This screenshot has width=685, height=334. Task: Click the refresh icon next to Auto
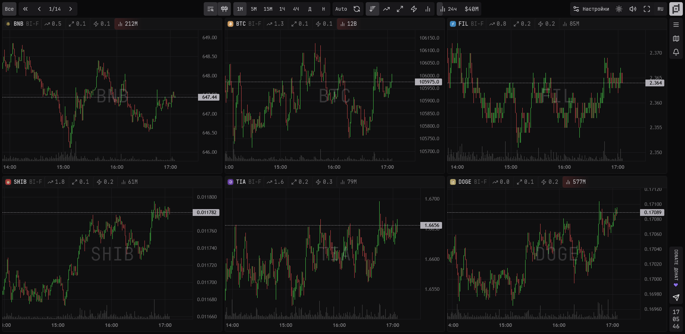pos(356,9)
